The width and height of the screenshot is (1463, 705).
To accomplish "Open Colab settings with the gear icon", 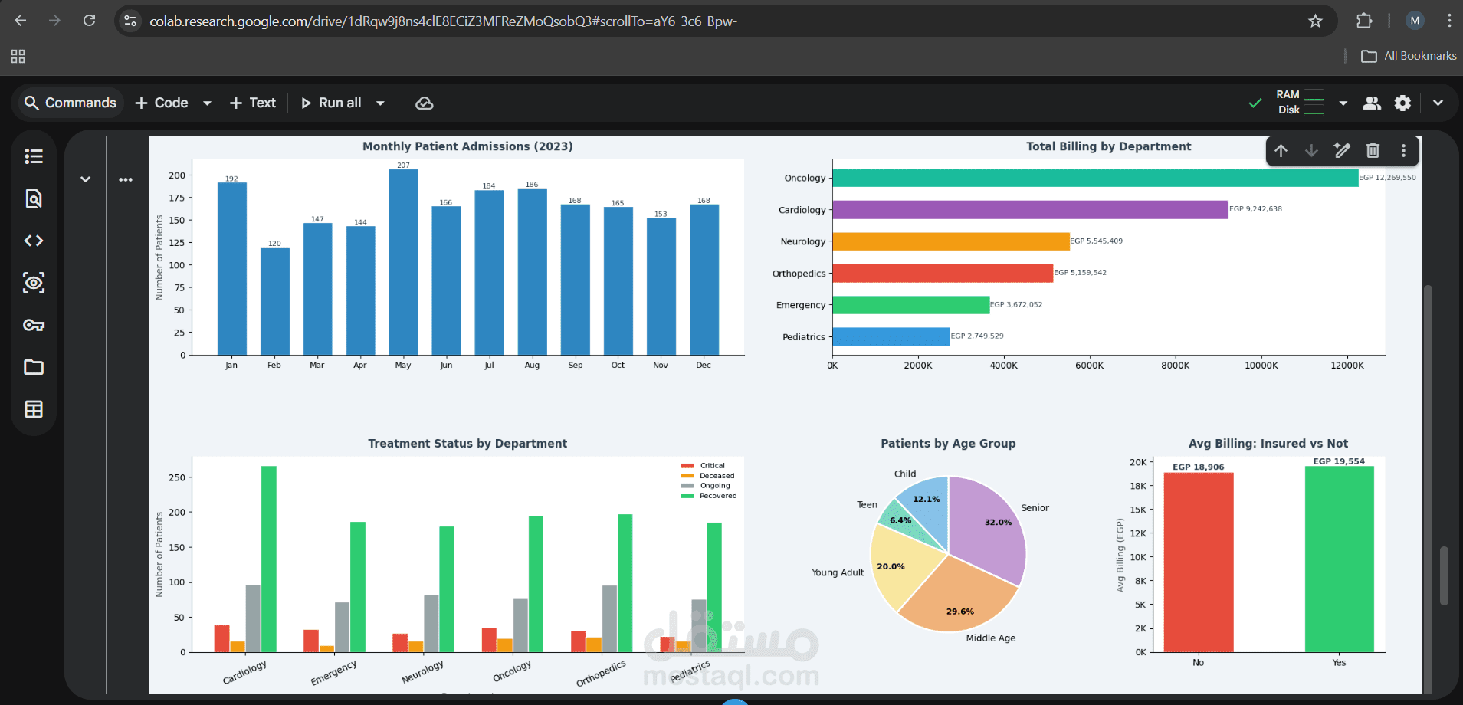I will (1403, 103).
